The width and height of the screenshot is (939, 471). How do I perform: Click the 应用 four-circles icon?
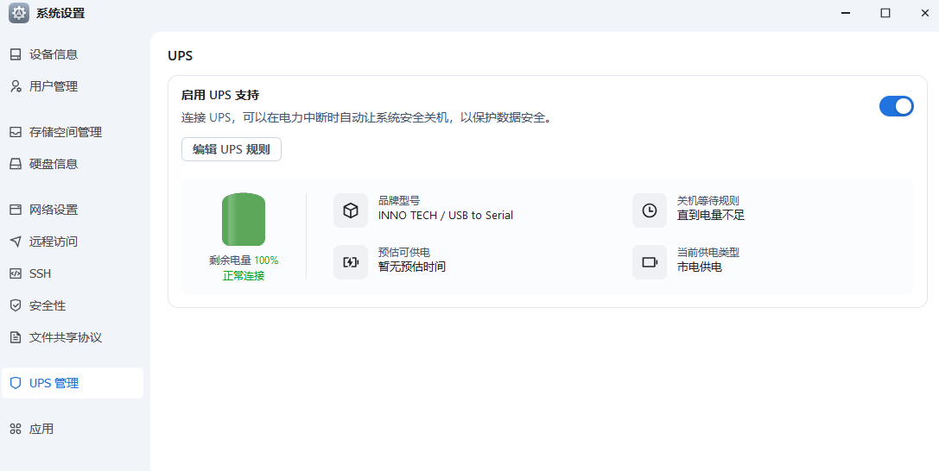click(x=16, y=429)
